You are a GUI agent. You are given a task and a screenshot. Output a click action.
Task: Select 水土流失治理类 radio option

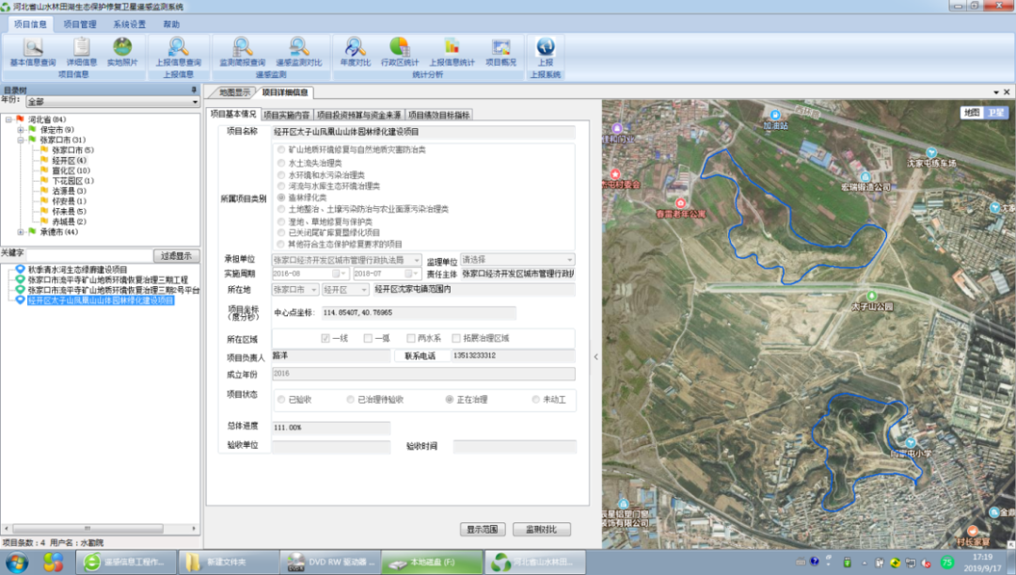(x=281, y=164)
